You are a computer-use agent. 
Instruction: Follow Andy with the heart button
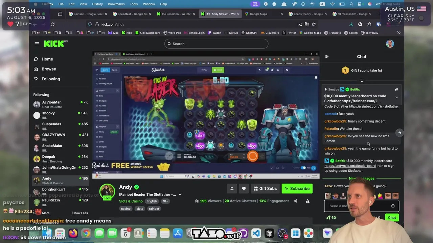point(244,189)
